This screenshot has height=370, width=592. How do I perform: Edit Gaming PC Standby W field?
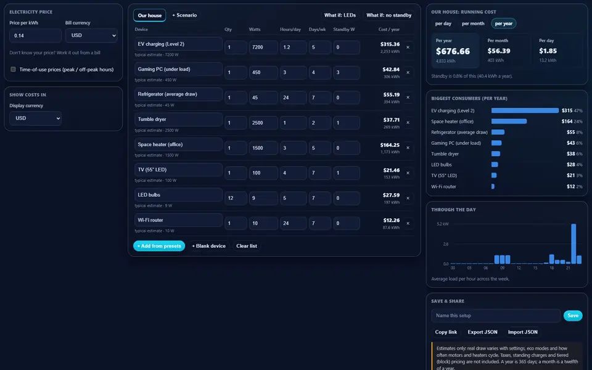point(346,73)
